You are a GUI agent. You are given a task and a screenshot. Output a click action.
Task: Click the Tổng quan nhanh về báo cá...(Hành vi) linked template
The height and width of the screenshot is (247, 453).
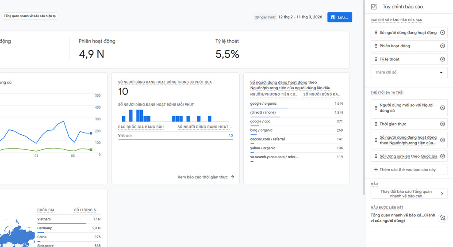click(x=403, y=218)
